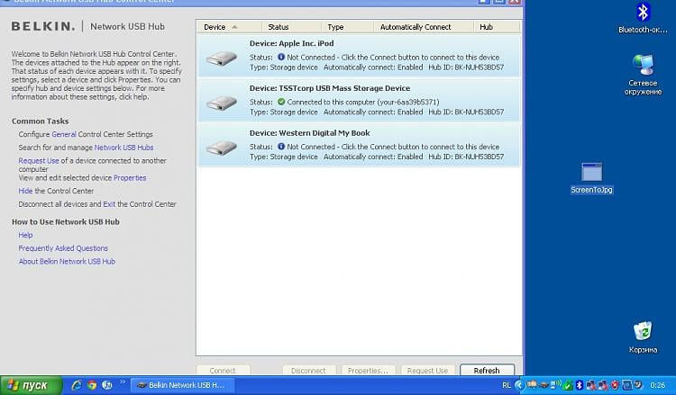Click the Belkin USB hub tray icon
This screenshot has width=676, height=395.
click(544, 385)
